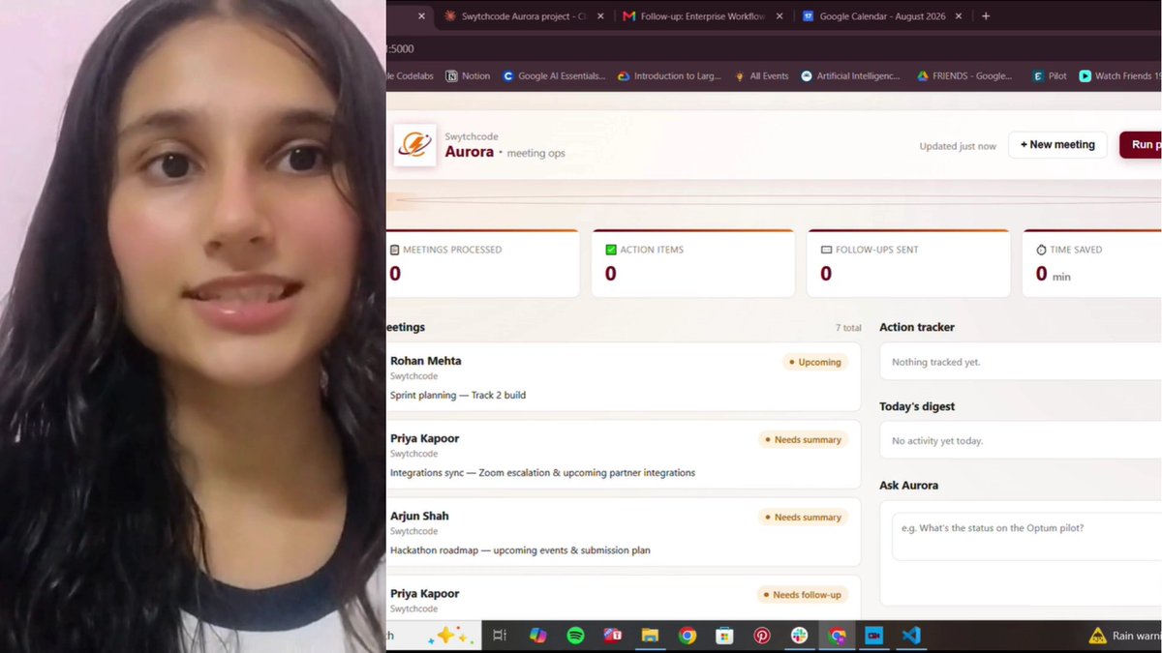The width and height of the screenshot is (1162, 653).
Task: Open Visual Studio Code from the taskbar
Action: pyautogui.click(x=910, y=636)
